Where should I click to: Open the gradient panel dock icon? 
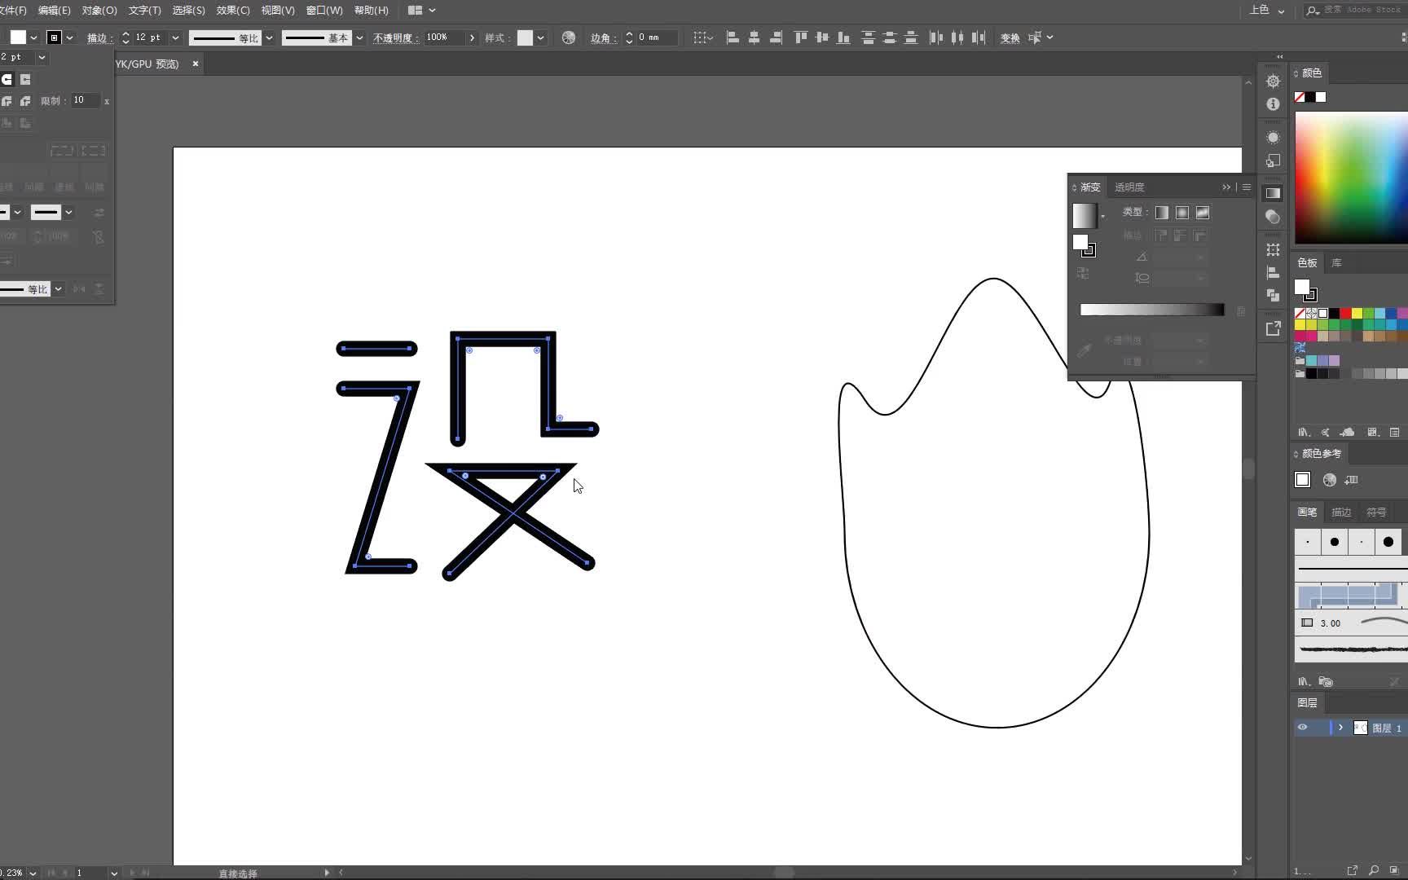coord(1273,193)
